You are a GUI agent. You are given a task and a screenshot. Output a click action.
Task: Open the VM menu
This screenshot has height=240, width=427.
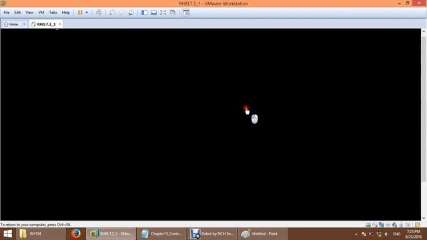(41, 13)
